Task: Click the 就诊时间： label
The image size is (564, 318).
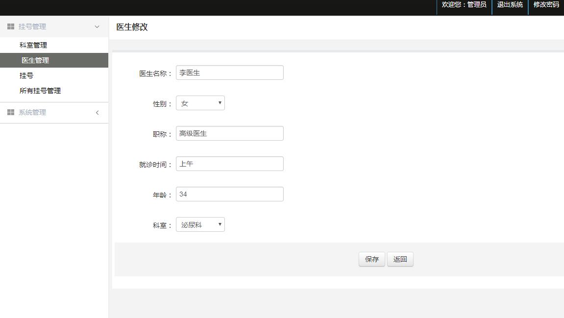Action: coord(156,165)
